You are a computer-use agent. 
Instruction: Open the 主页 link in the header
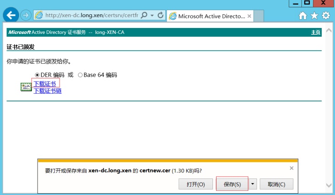(316, 32)
